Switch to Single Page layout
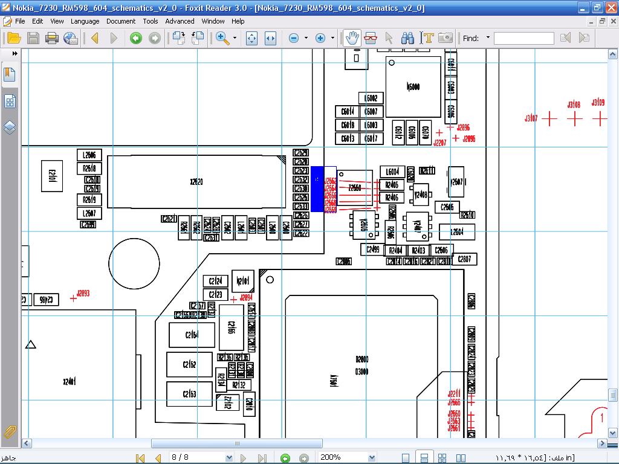 406,458
